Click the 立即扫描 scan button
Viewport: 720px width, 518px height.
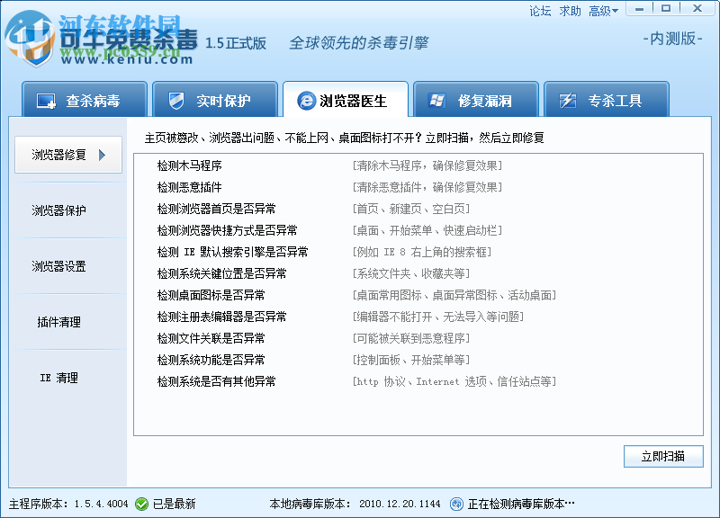pos(663,456)
